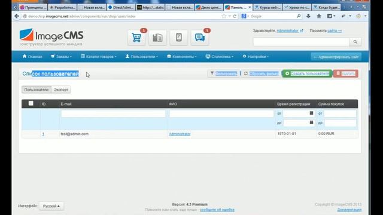Click the 0.00 RUR purchases cell
The width and height of the screenshot is (383, 215).
click(x=326, y=134)
